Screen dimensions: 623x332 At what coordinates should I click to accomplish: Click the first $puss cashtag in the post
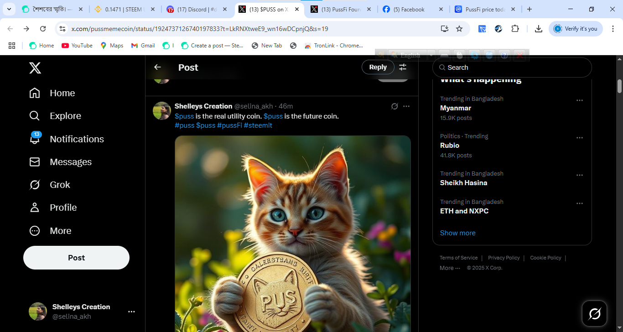[184, 116]
